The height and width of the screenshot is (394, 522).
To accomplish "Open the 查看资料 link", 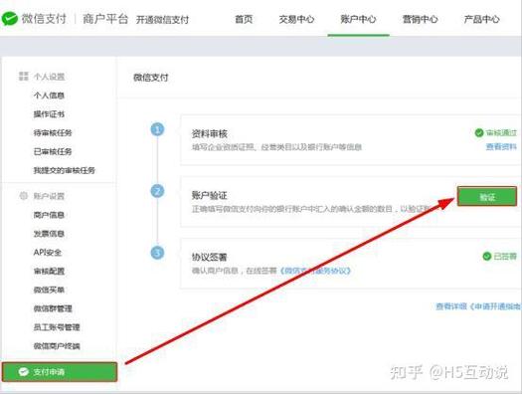I will point(501,147).
